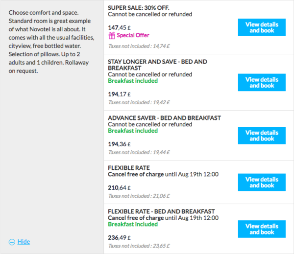Book the 236,49 £ Flexible Rate with breakfast
This screenshot has width=294, height=254.
pyautogui.click(x=261, y=229)
